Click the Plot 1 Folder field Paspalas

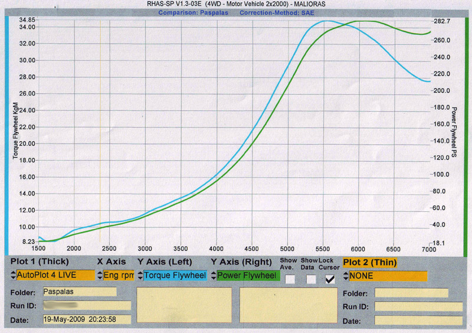[x=80, y=292]
